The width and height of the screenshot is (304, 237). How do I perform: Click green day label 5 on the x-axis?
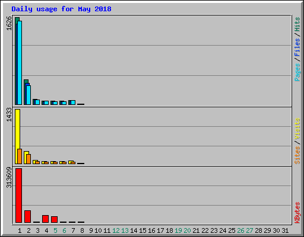pyautogui.click(x=55, y=230)
